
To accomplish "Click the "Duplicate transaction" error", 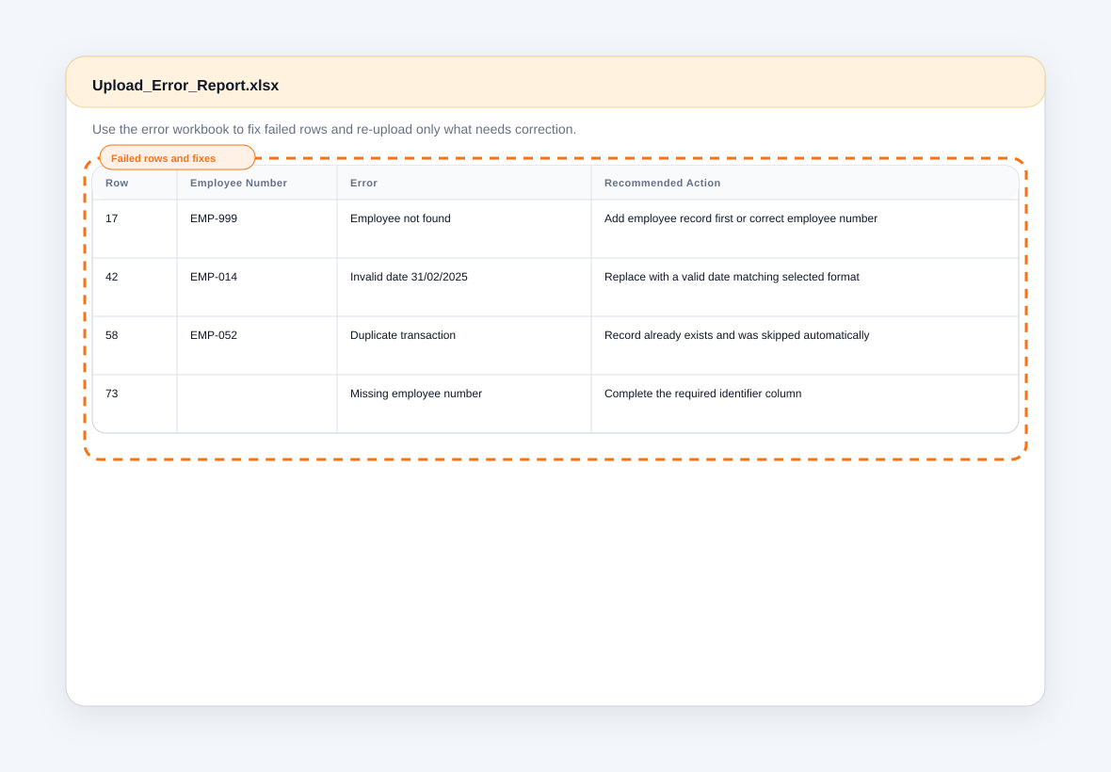I will point(402,335).
